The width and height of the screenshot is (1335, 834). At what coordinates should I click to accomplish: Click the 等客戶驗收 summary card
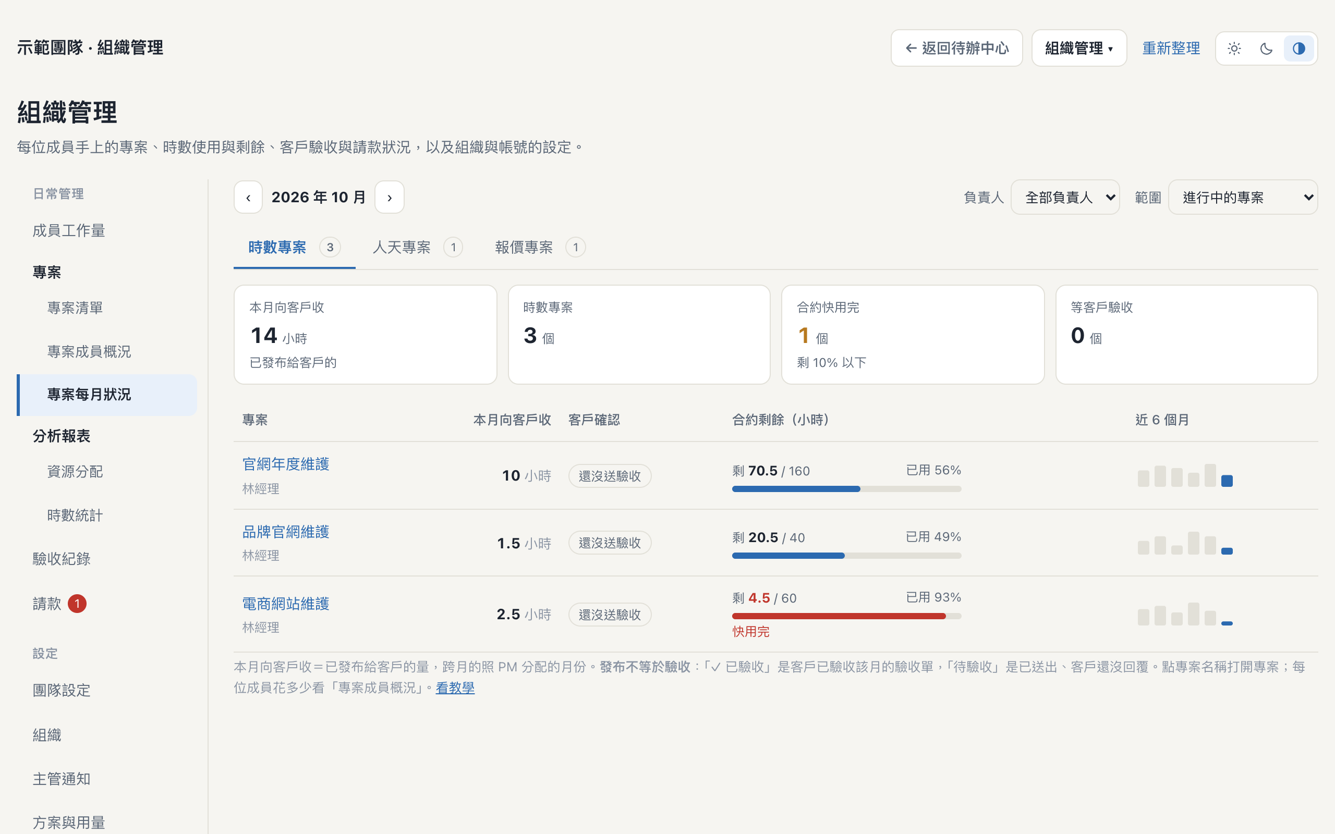point(1186,334)
